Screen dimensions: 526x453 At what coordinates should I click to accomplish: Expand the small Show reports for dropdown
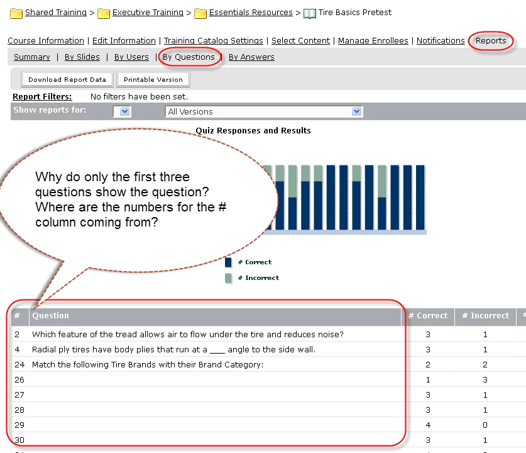[x=122, y=111]
